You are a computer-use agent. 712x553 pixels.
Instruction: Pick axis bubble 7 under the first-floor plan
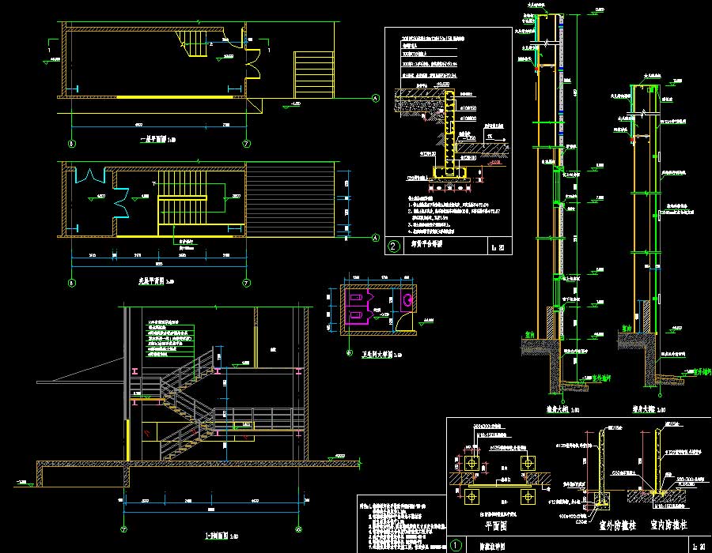click(247, 144)
